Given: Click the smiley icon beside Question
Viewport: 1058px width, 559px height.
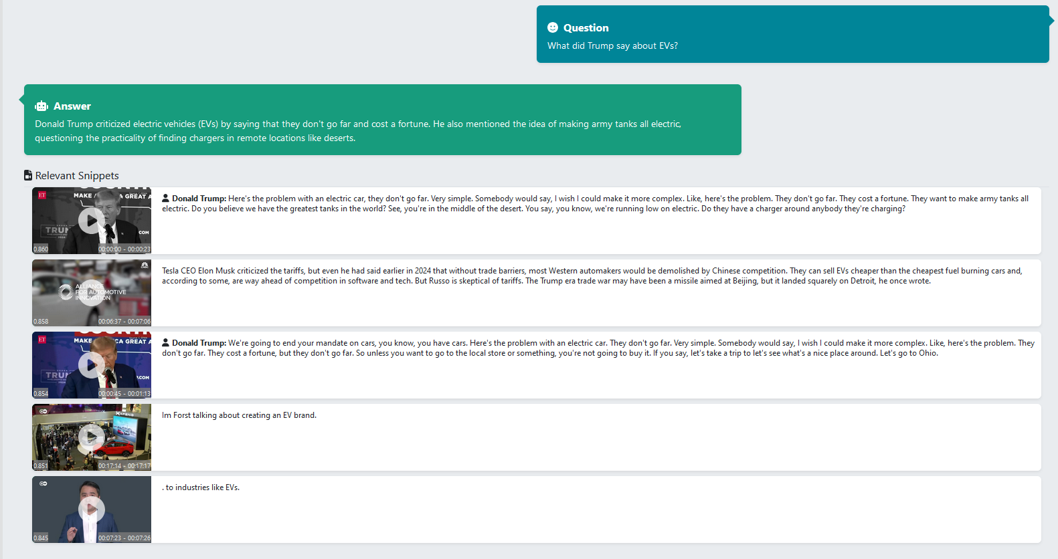Looking at the screenshot, I should click(553, 27).
